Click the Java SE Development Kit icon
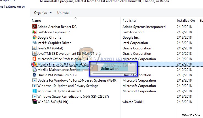The width and height of the screenshot is (203, 118). click(34, 54)
